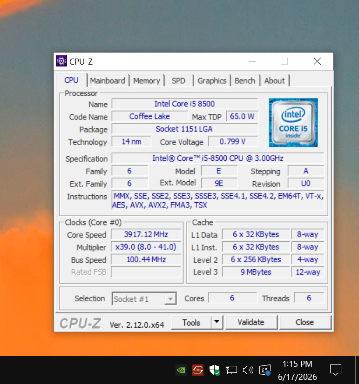Select the CPU tab
The height and width of the screenshot is (384, 359).
point(71,80)
